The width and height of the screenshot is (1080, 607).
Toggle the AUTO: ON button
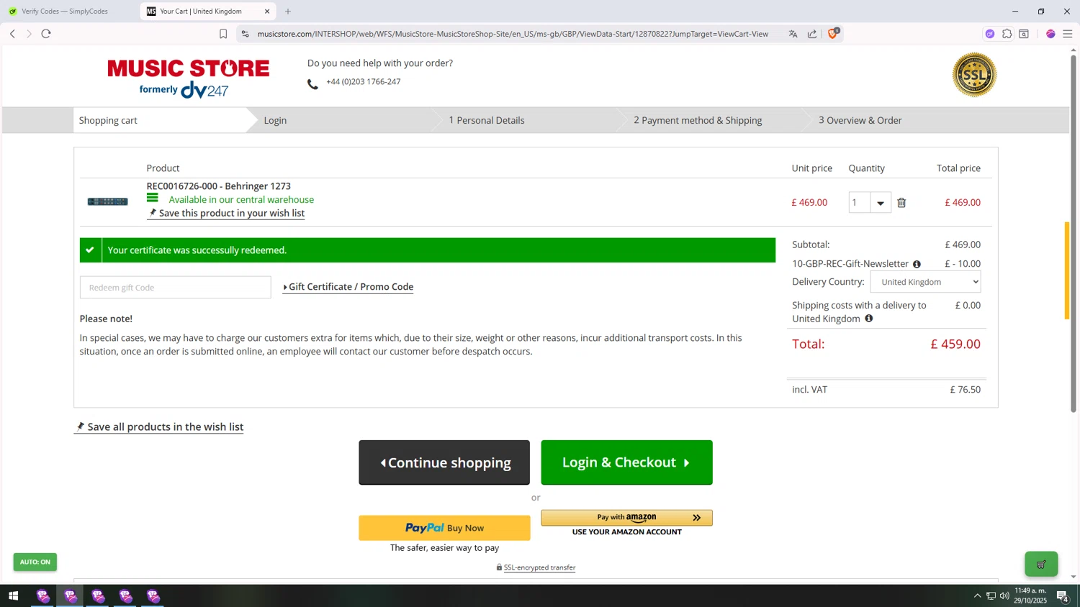[x=35, y=562]
